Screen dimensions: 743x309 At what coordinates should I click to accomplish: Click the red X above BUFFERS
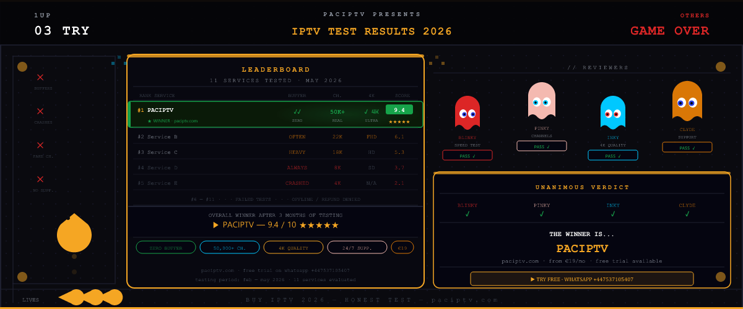pos(40,77)
